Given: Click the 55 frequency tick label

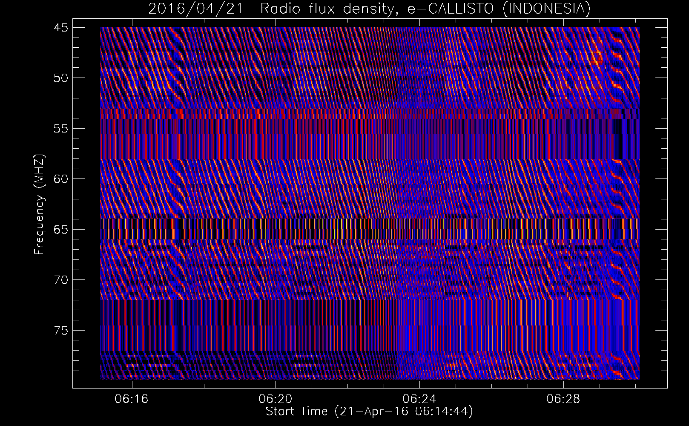Looking at the screenshot, I should pos(60,129).
